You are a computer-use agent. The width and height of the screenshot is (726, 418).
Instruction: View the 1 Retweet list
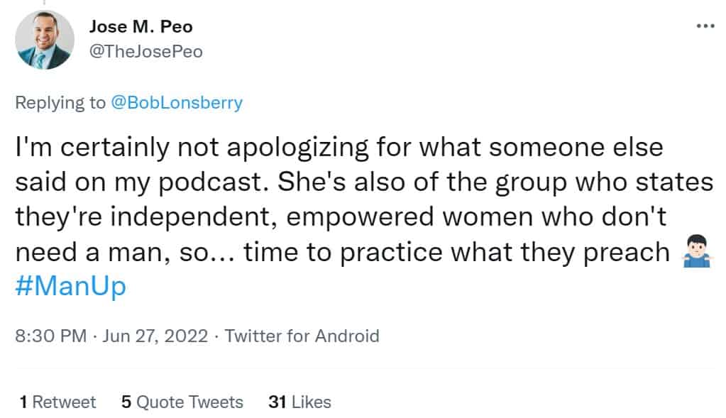click(57, 402)
